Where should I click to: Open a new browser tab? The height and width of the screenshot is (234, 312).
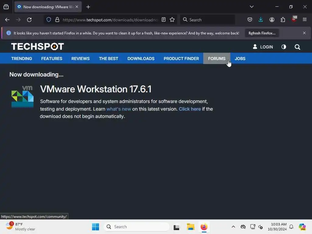[x=88, y=7]
